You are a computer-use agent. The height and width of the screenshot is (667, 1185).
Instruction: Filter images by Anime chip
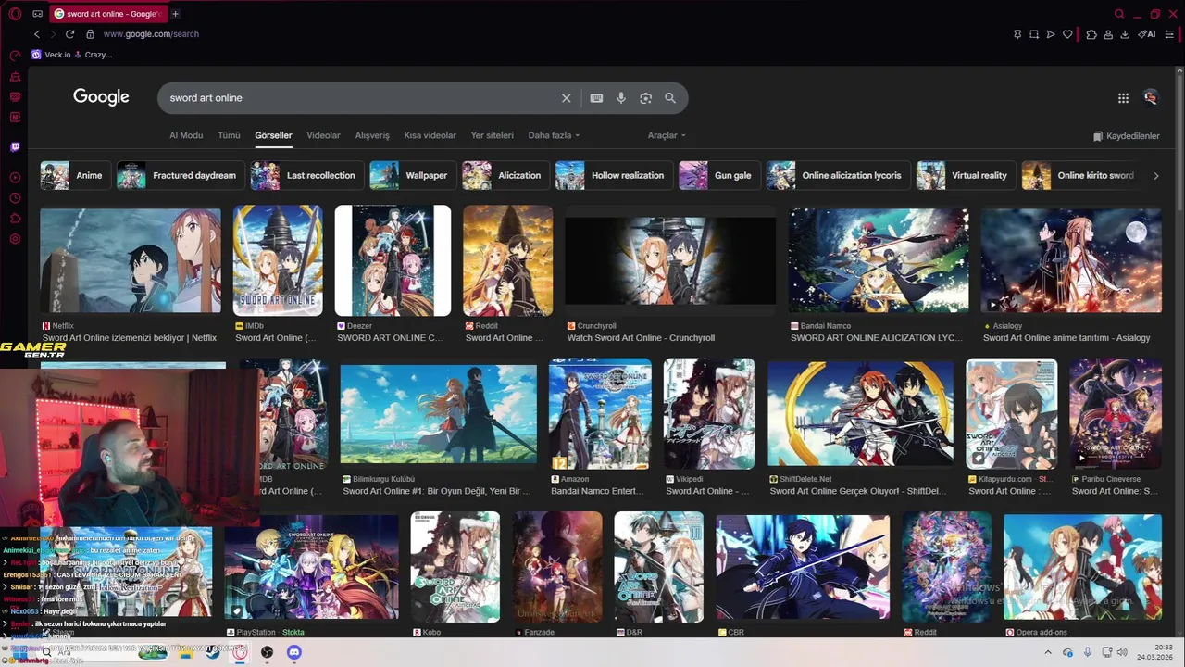tap(76, 175)
